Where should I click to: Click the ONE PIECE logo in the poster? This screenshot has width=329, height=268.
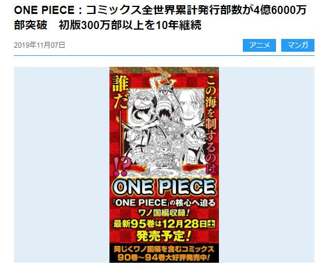pos(164,187)
